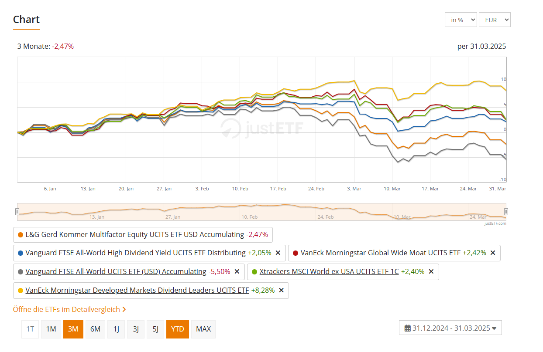Remove VanEck Global Wide Moat ETF with X
Screen dimensions: 543x352
pyautogui.click(x=493, y=253)
